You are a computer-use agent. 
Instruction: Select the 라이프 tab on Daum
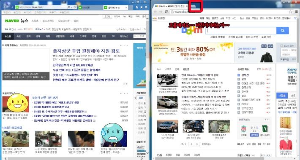[x=186, y=69]
